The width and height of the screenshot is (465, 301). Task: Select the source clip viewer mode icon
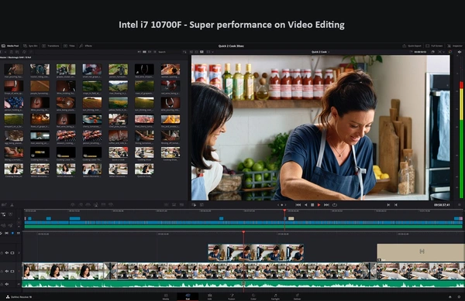pos(191,52)
